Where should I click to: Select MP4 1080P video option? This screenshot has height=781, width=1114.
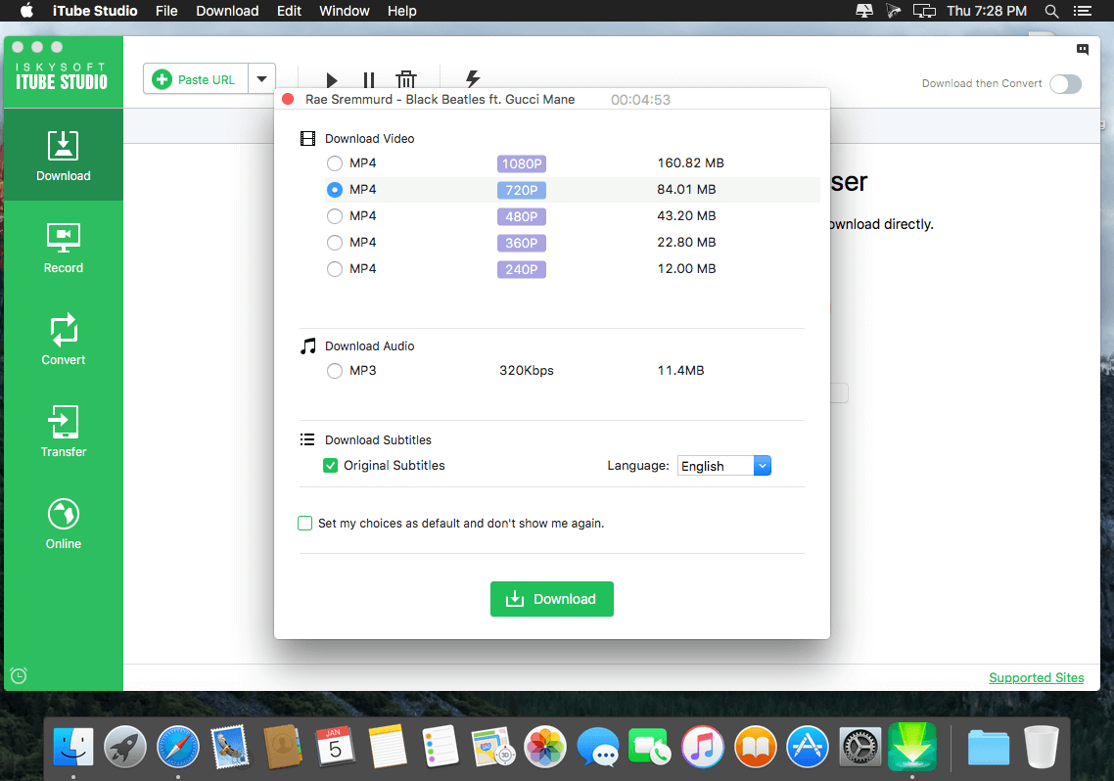coord(335,163)
